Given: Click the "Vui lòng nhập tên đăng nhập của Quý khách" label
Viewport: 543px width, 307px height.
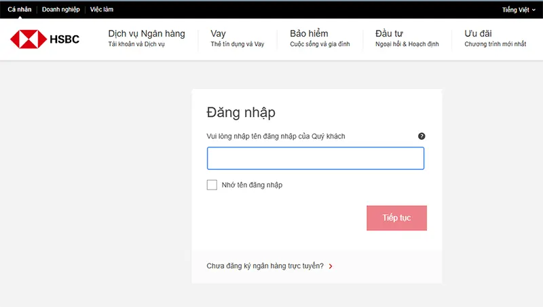Looking at the screenshot, I should point(276,136).
